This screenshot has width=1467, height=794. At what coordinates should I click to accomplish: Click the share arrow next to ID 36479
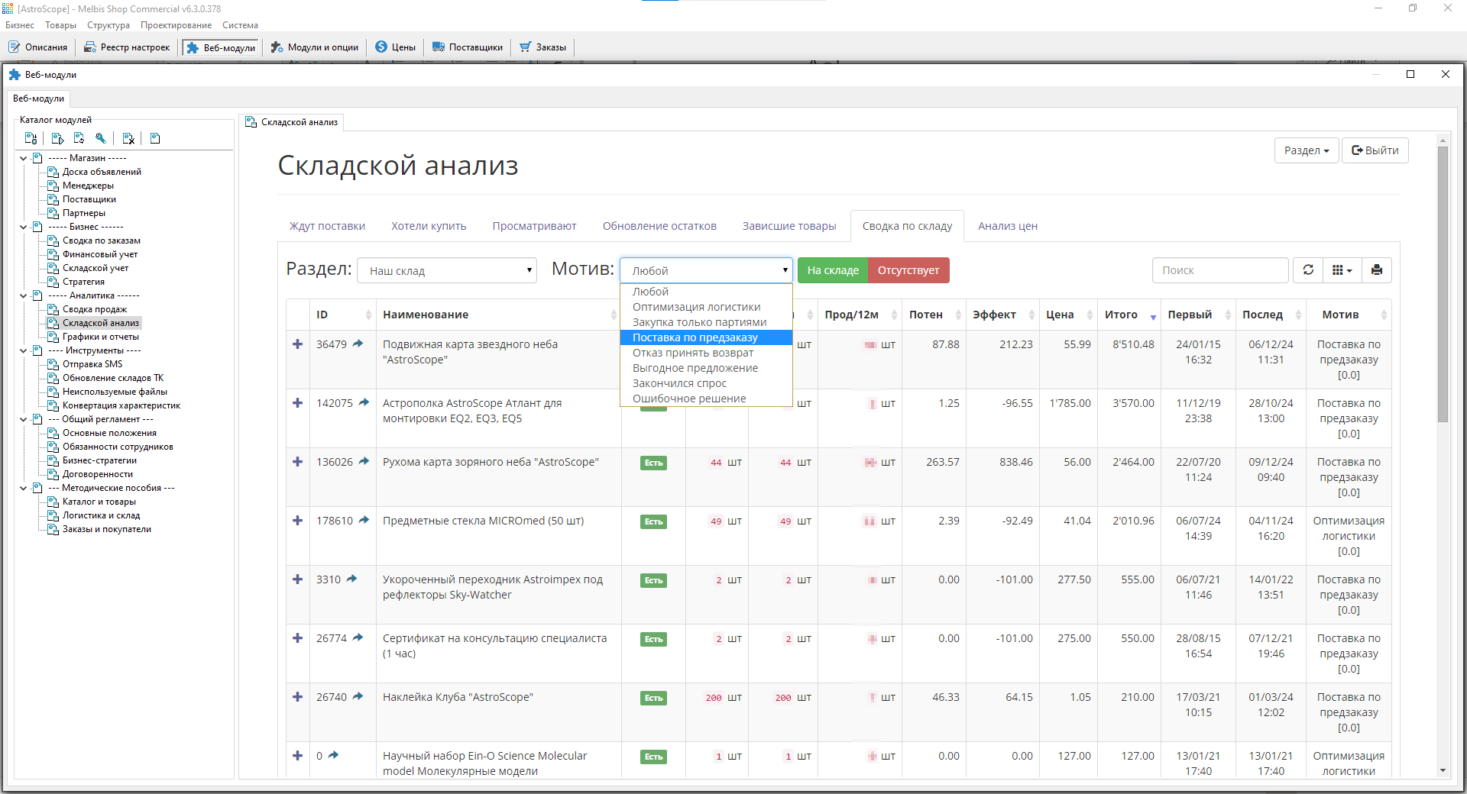tap(358, 344)
